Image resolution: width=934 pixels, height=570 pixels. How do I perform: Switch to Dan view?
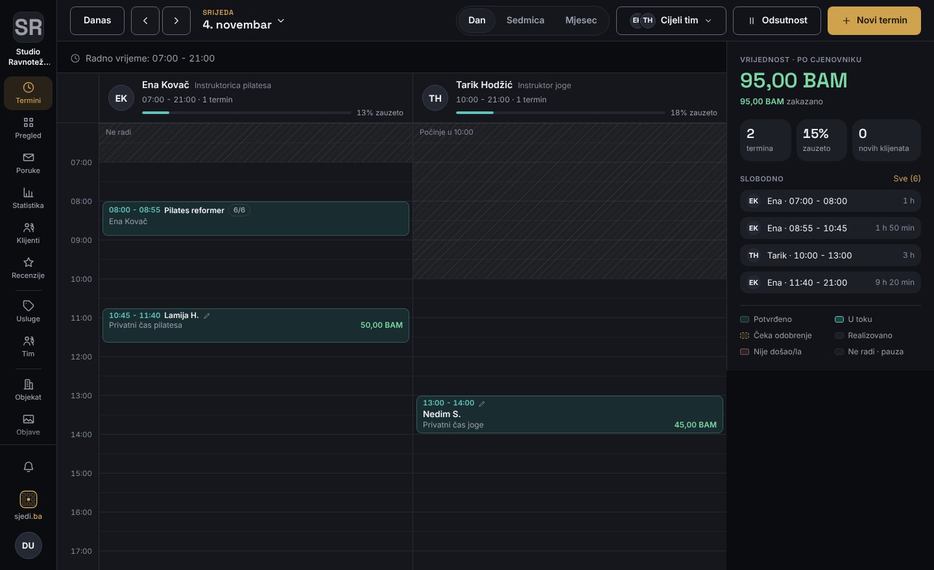477,21
